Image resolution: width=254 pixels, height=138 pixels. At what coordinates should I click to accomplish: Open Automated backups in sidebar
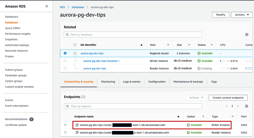17,45
